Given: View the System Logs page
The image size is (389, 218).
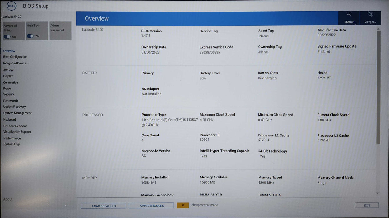Looking at the screenshot, I should pos(12,144).
